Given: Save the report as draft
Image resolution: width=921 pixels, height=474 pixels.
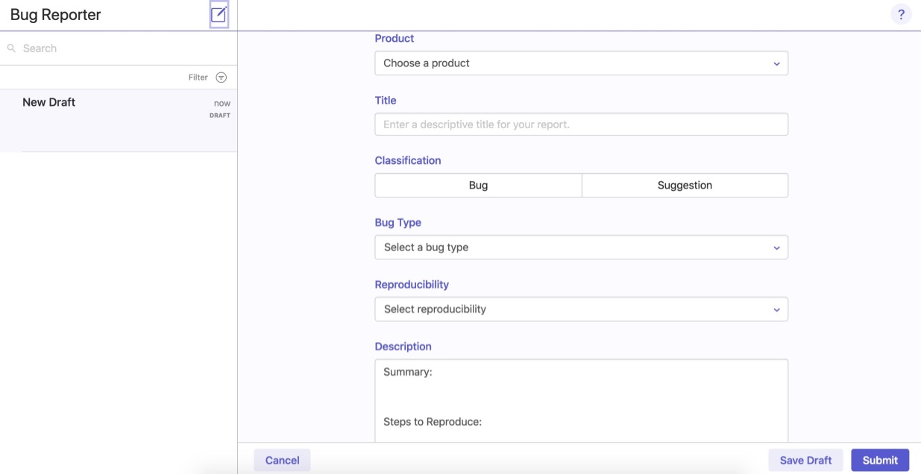Looking at the screenshot, I should coord(805,461).
